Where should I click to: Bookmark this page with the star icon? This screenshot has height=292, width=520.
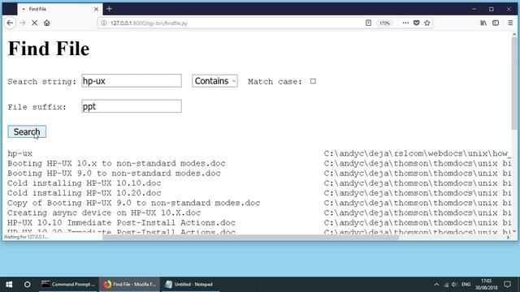[427, 23]
